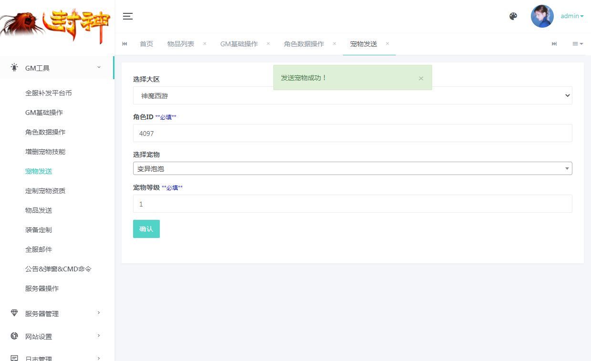Click the 确认 confirm button
The width and height of the screenshot is (591, 361).
(146, 228)
